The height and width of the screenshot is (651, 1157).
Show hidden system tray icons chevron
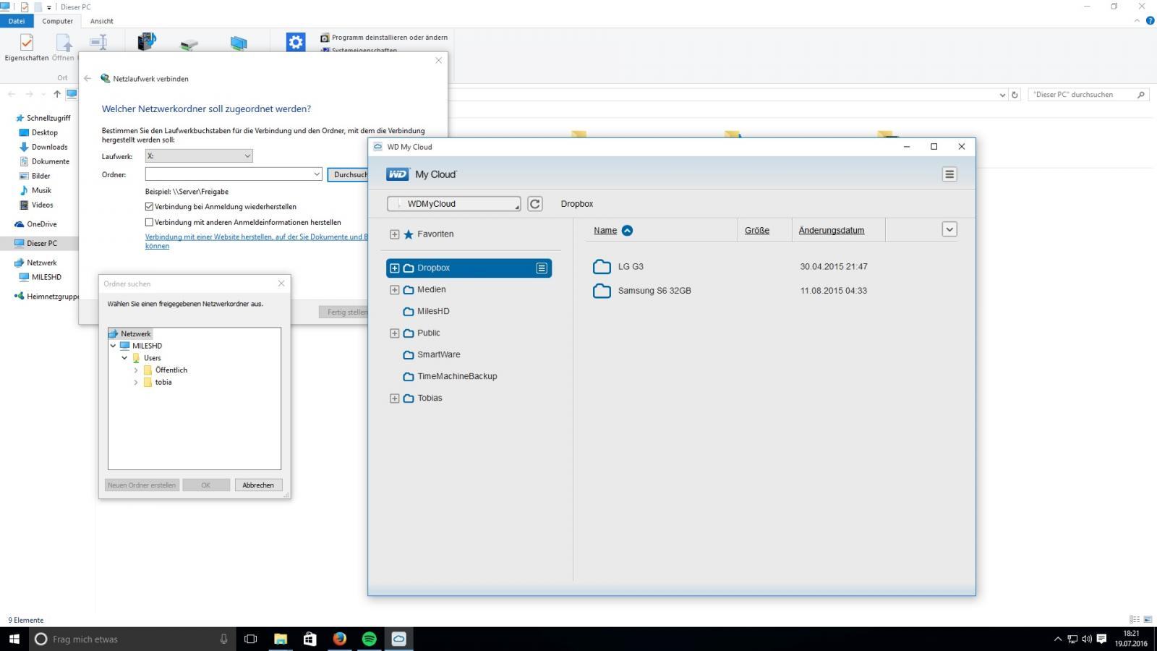(1057, 639)
